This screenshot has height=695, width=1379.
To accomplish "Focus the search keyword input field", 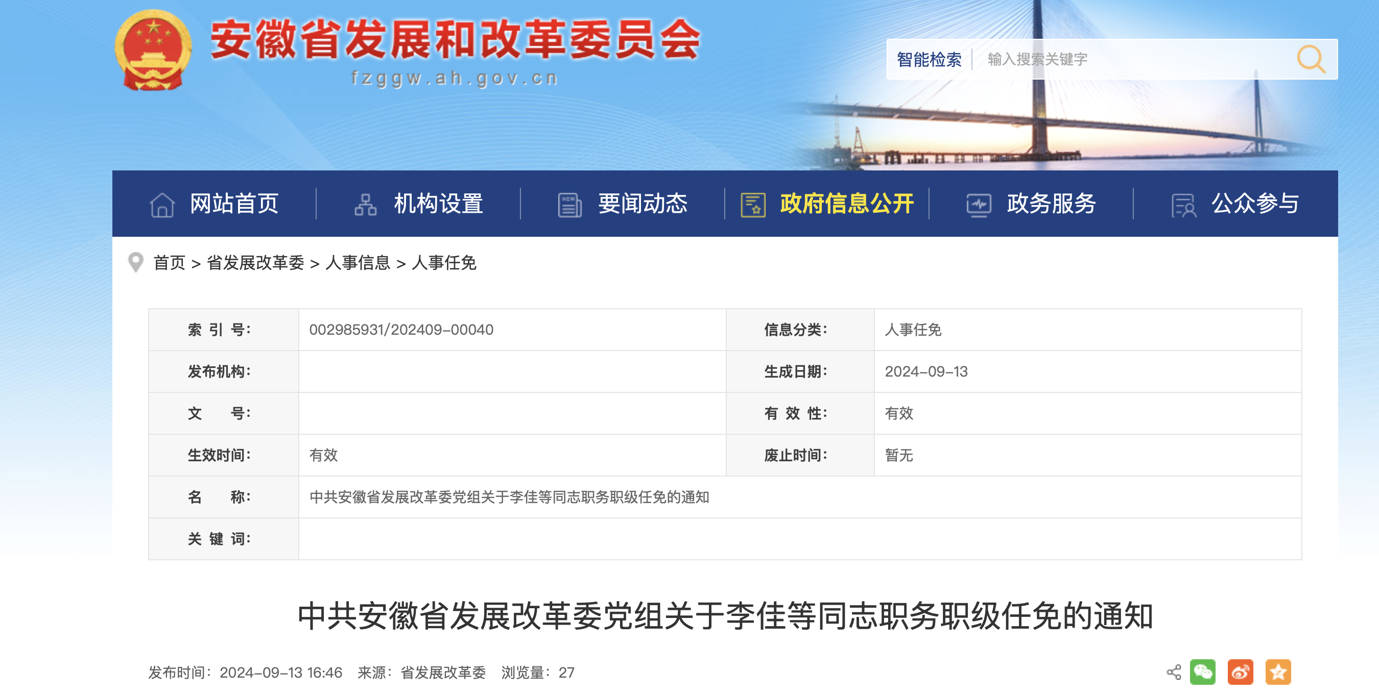I will coord(1135,59).
